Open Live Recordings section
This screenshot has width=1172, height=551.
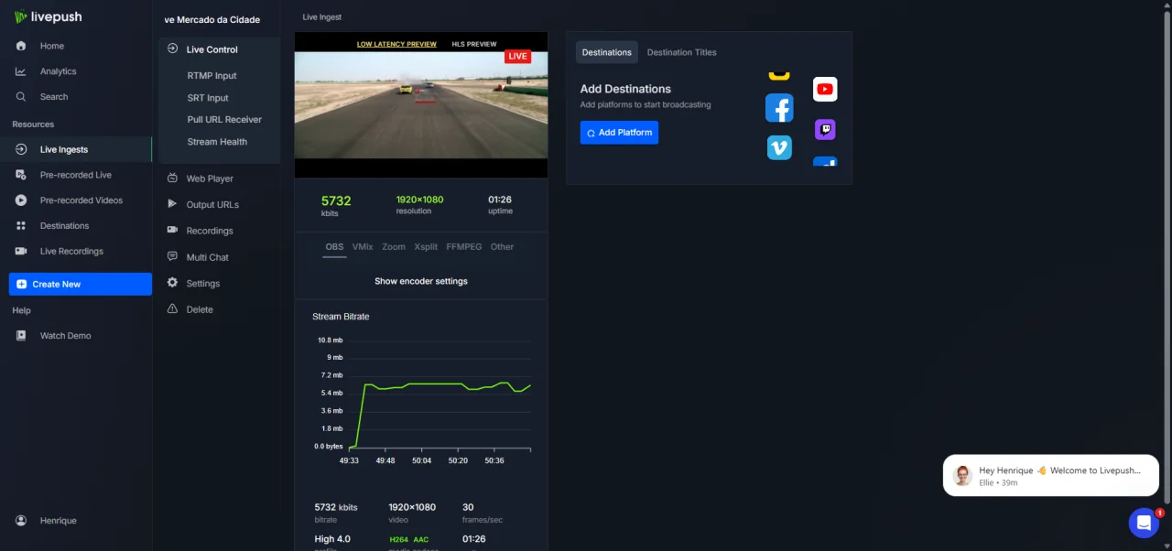(71, 251)
